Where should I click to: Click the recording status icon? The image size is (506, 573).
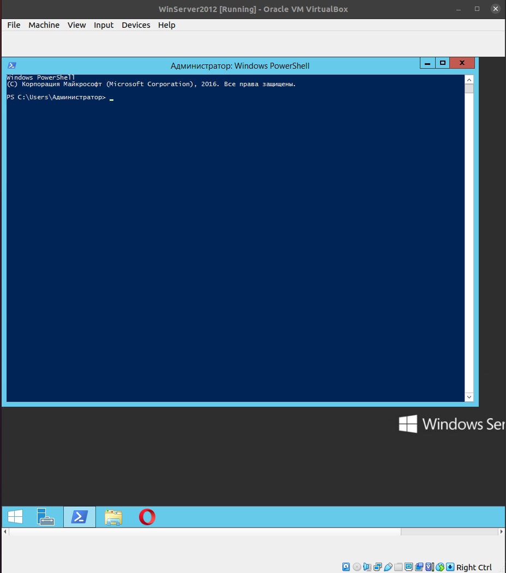point(419,567)
